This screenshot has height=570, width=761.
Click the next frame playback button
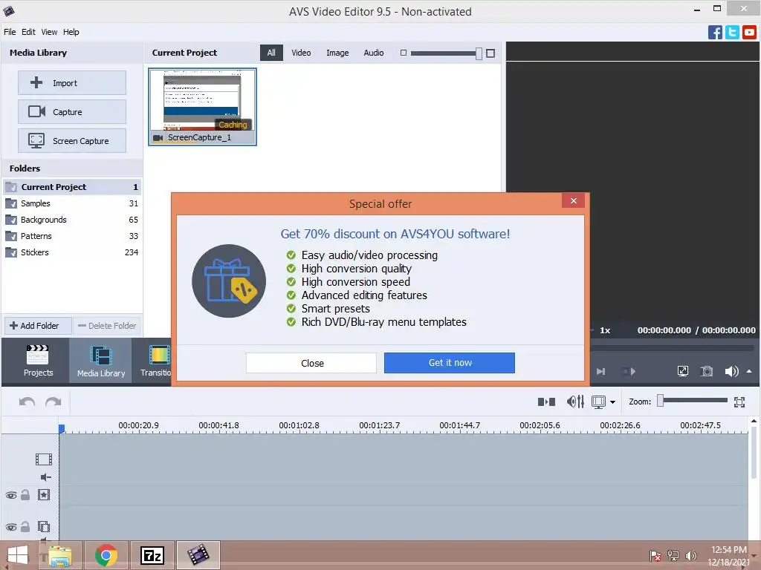click(x=600, y=371)
